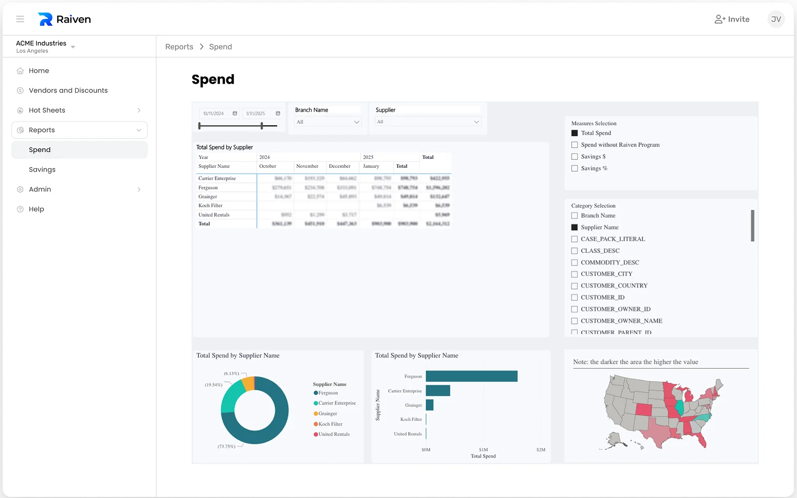
Task: Click the Reports pie chart icon
Action: (20, 130)
